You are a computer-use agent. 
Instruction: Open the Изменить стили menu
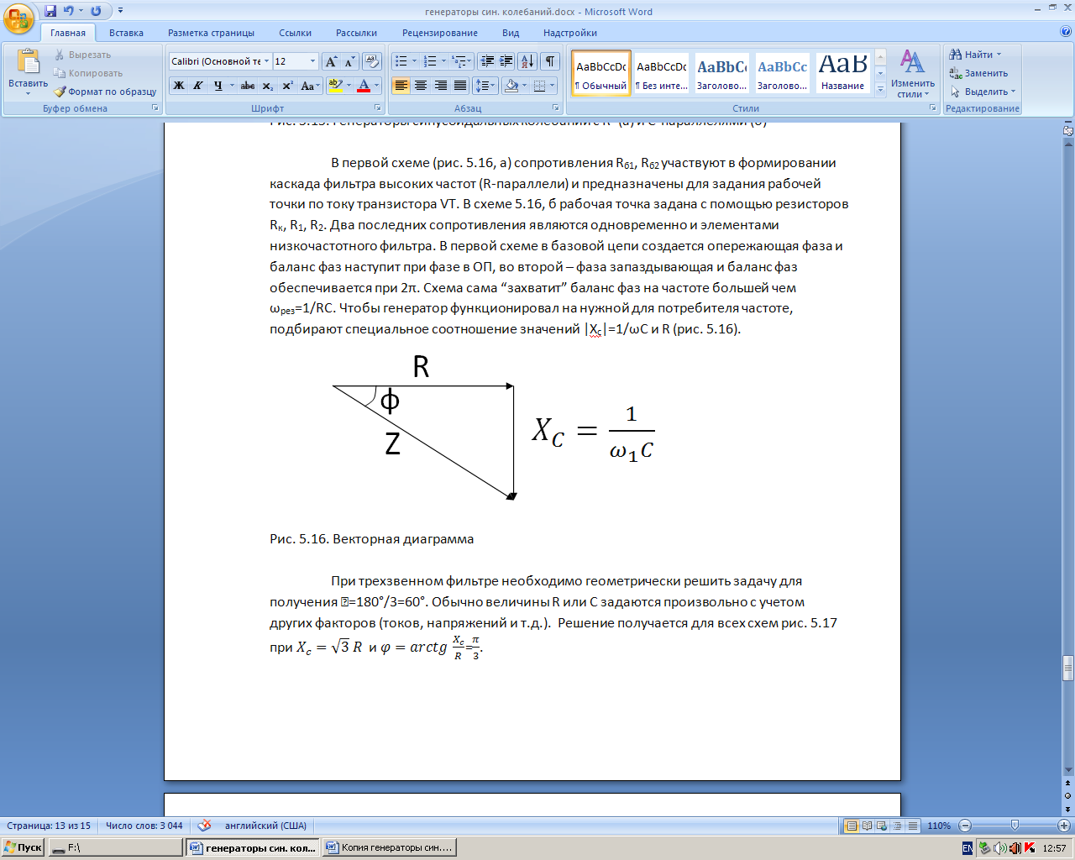coord(912,74)
